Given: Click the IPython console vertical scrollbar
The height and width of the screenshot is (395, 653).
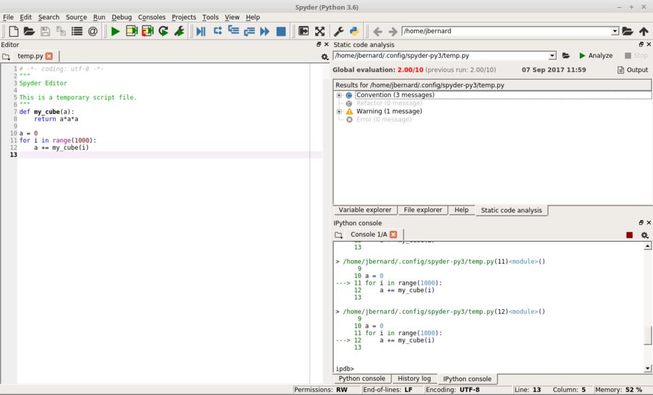Looking at the screenshot, I should coord(647,335).
